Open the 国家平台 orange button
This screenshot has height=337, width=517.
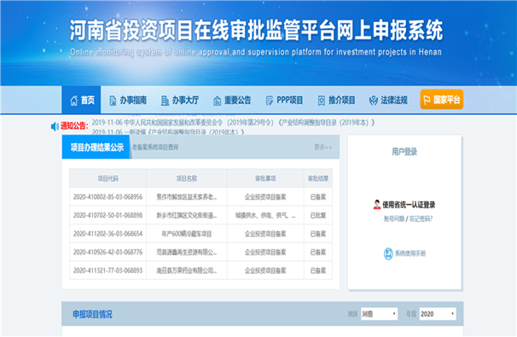coord(441,100)
